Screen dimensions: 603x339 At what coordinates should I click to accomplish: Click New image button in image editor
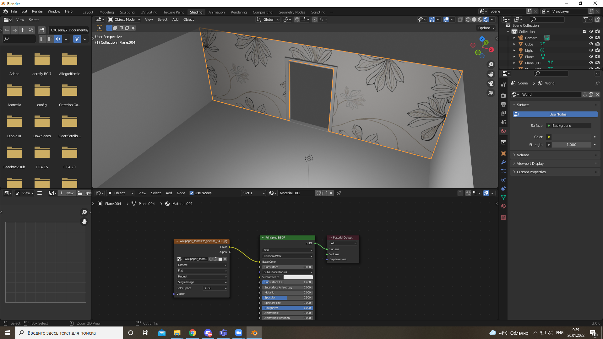(67, 193)
